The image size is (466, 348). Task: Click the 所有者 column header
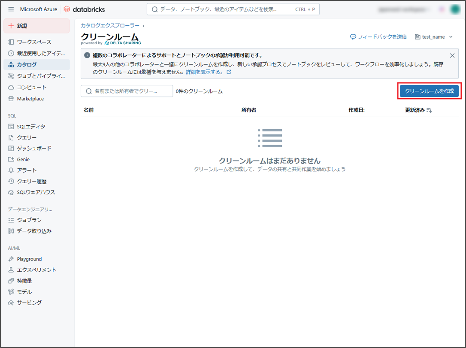249,110
